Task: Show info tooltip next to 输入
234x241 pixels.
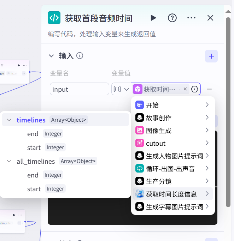Action: [x=80, y=56]
